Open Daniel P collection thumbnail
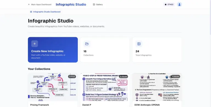The height and width of the screenshot is (107, 211). (105, 87)
